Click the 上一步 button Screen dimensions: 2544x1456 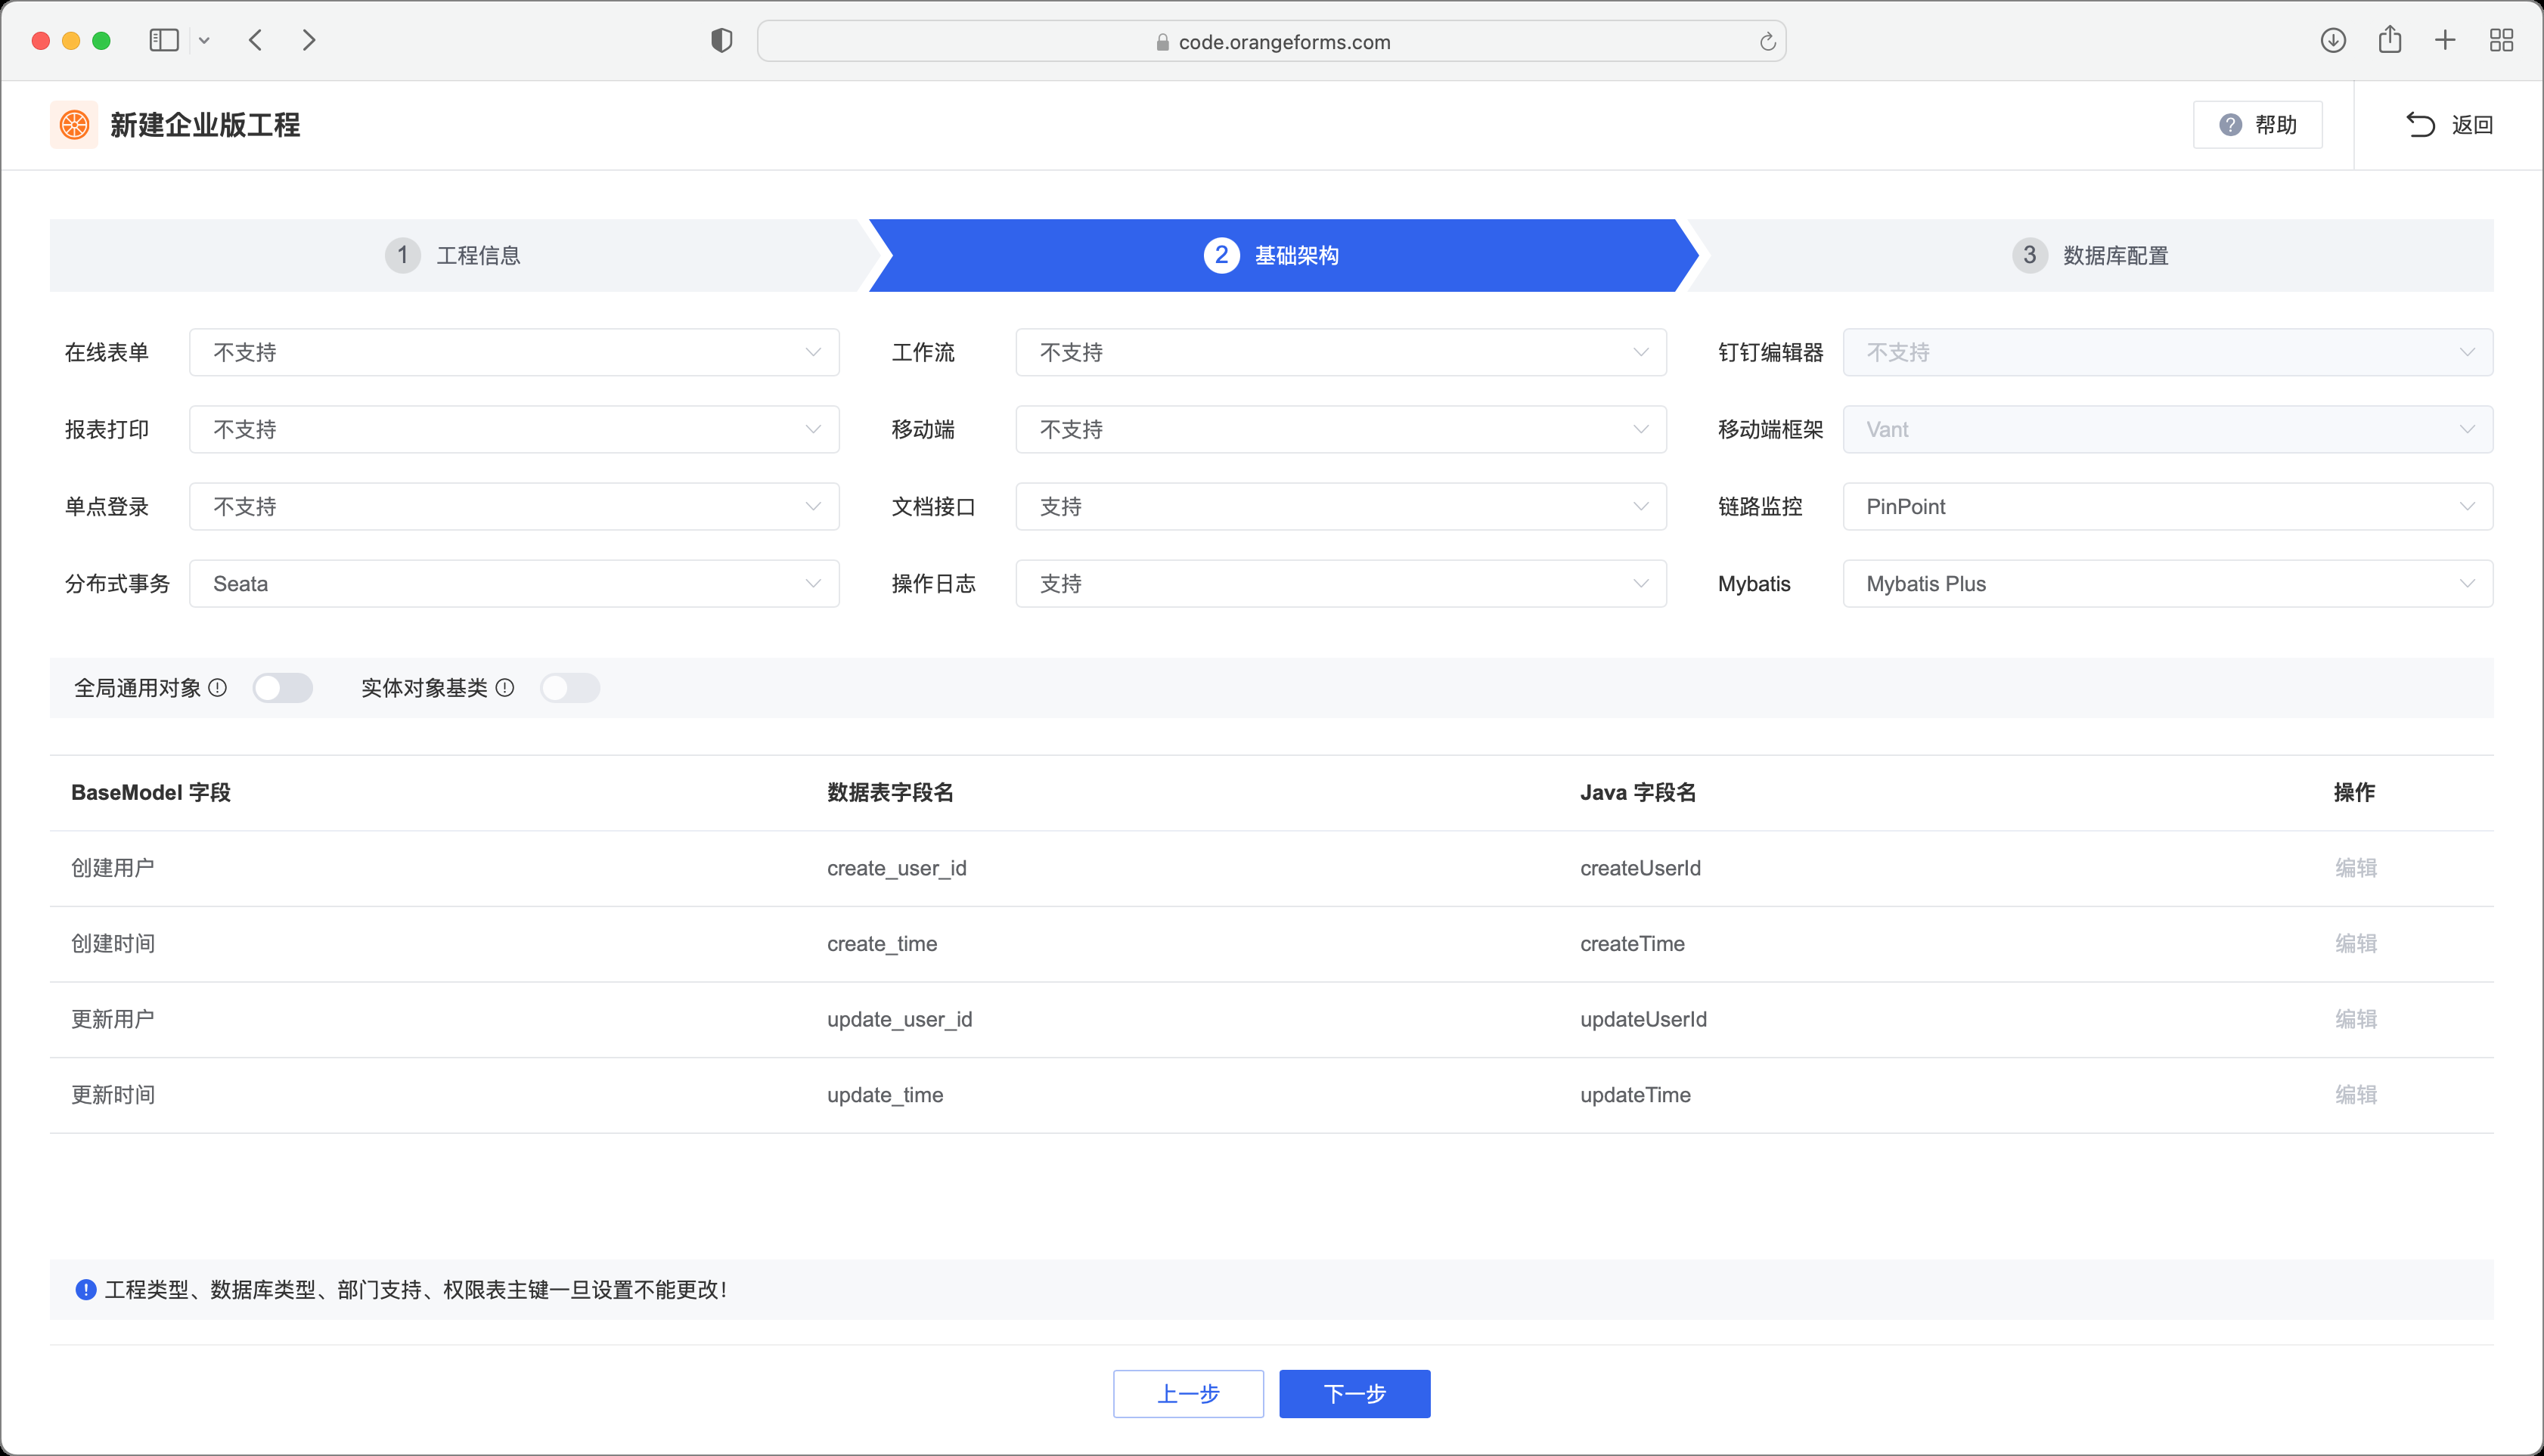point(1189,1393)
